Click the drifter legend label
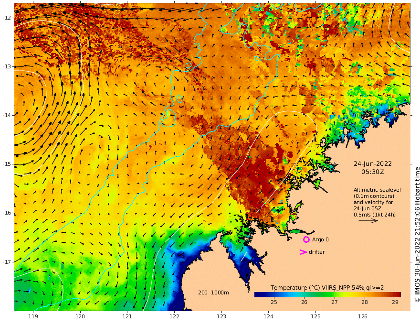 click(x=317, y=252)
